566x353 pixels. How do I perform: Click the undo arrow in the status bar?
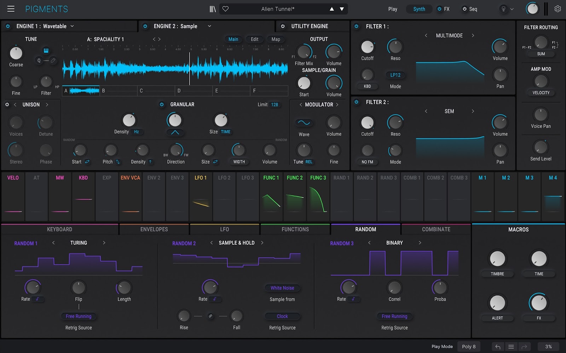tap(498, 347)
